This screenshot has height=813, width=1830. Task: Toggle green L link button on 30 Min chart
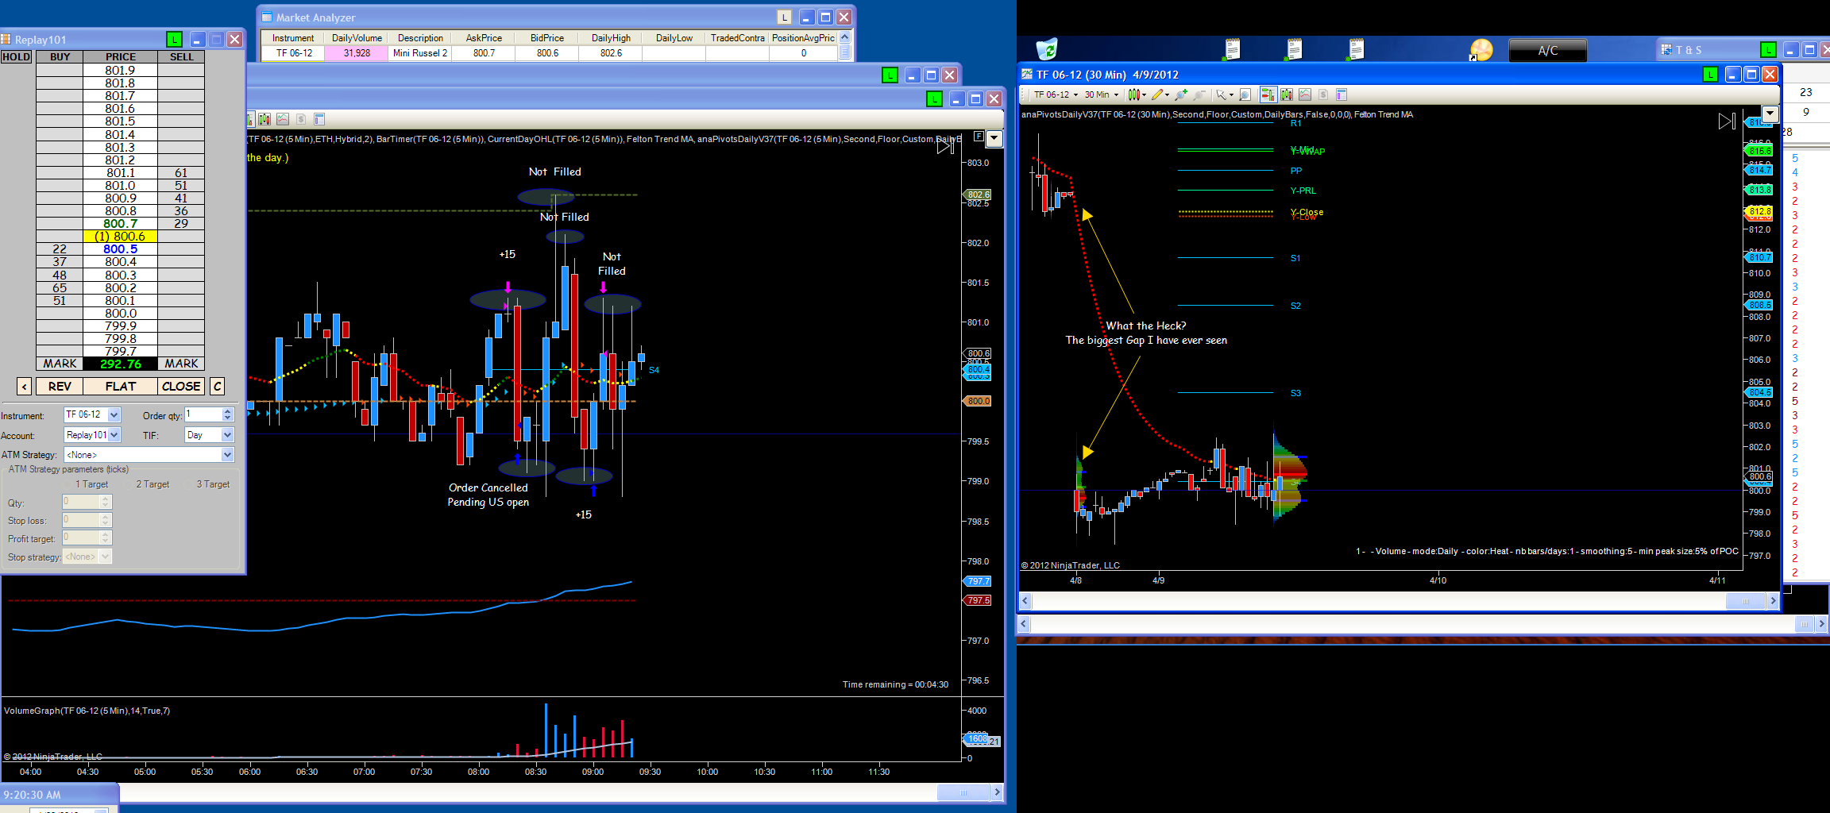pyautogui.click(x=1711, y=75)
